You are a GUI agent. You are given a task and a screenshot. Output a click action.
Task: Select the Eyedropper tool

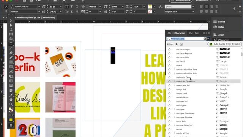pyautogui.click(x=11, y=95)
